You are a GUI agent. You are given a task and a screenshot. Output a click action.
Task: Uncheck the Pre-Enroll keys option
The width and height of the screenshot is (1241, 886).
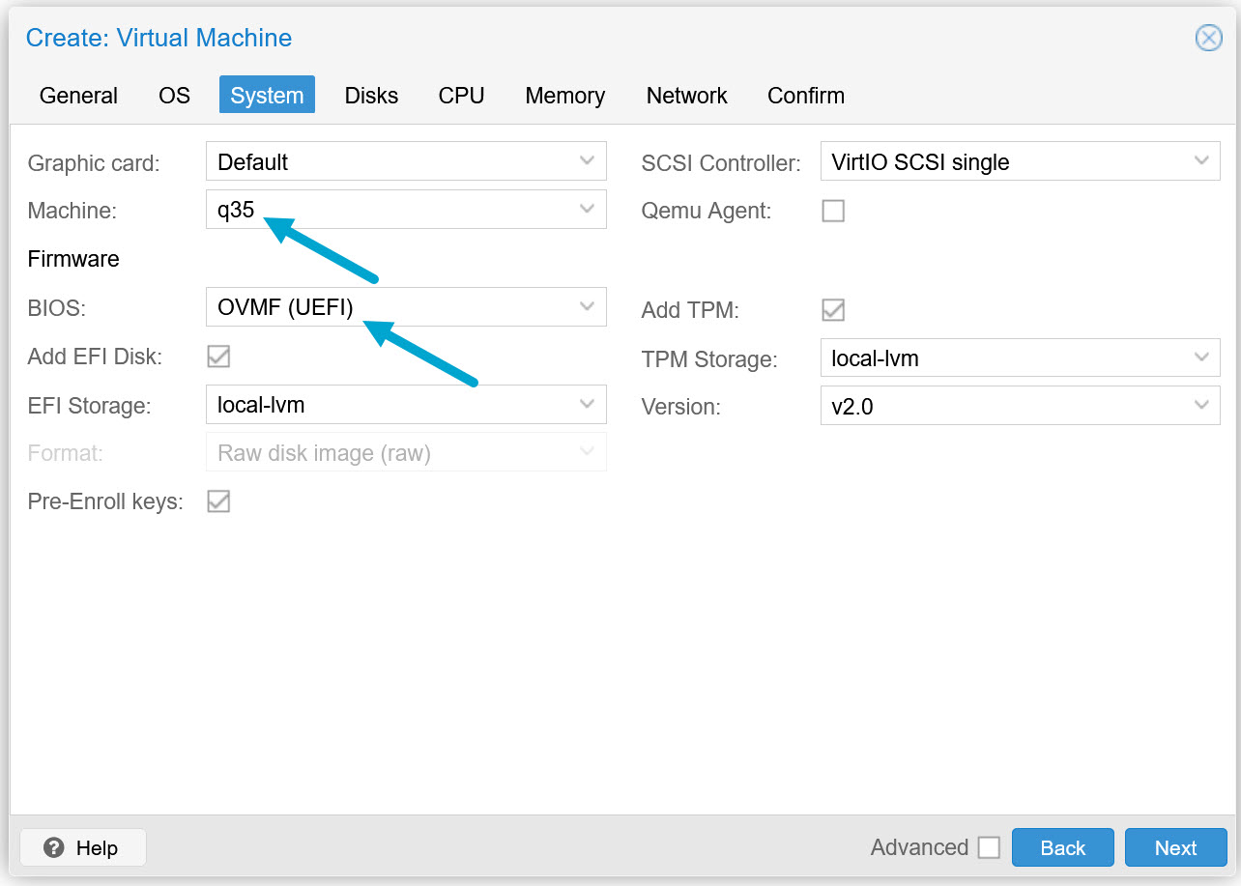pos(217,500)
